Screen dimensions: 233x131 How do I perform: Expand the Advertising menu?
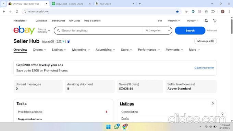tap(105, 50)
